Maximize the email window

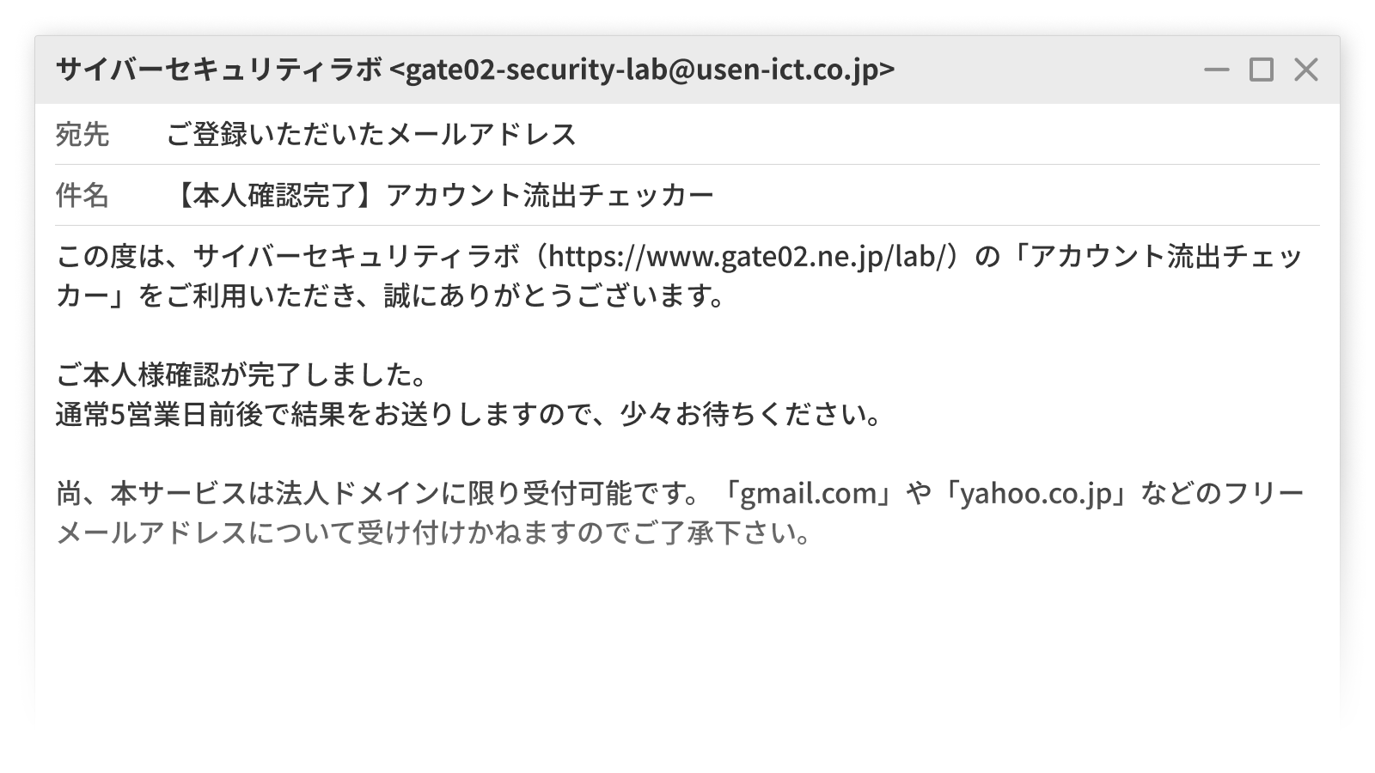tap(1261, 70)
